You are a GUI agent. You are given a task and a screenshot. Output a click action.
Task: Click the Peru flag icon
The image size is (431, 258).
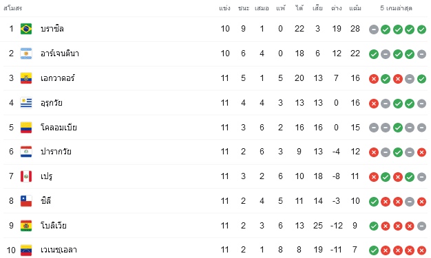pyautogui.click(x=26, y=176)
